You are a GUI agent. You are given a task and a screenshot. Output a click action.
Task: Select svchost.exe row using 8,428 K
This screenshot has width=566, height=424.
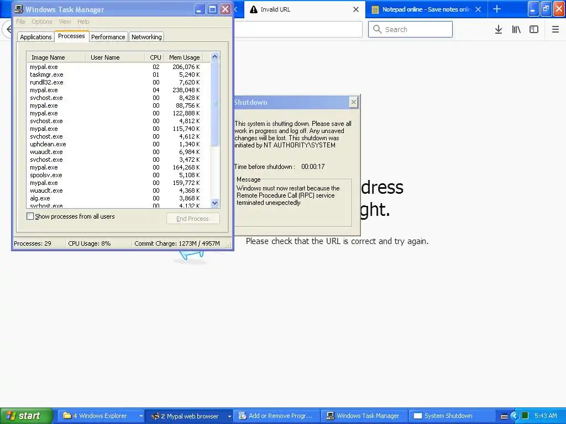coord(118,98)
